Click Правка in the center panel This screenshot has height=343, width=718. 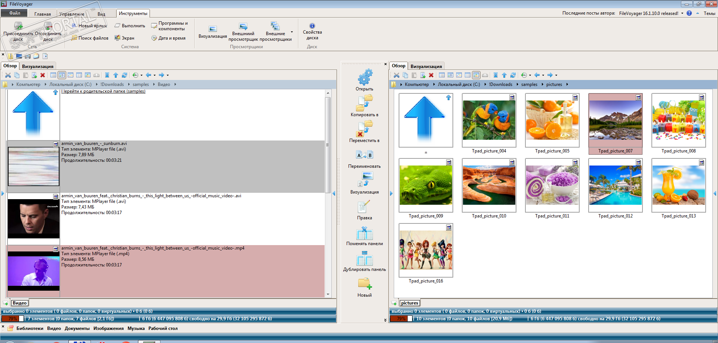tap(365, 210)
